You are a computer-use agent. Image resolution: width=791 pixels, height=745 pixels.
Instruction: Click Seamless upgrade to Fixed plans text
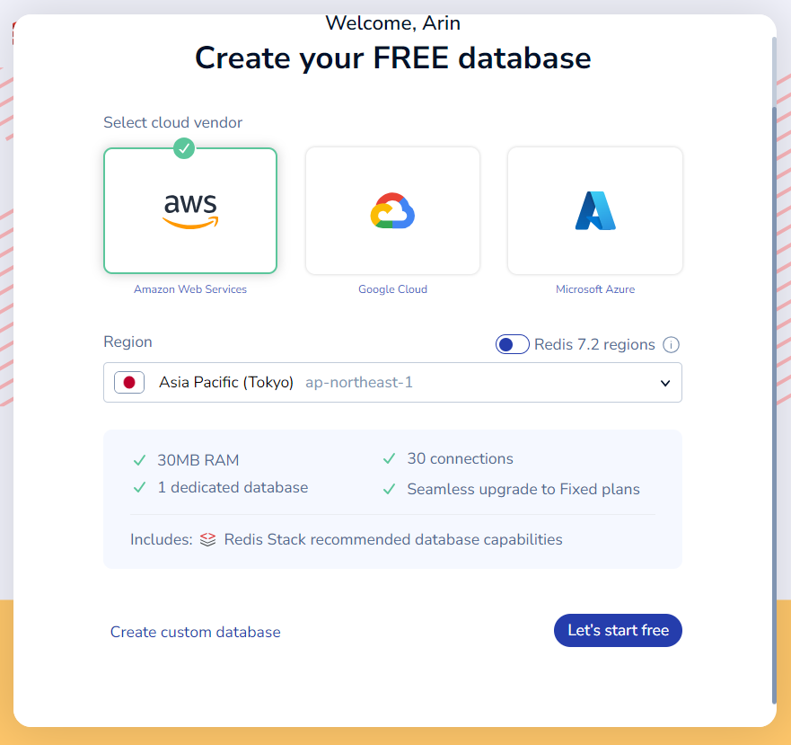(523, 490)
